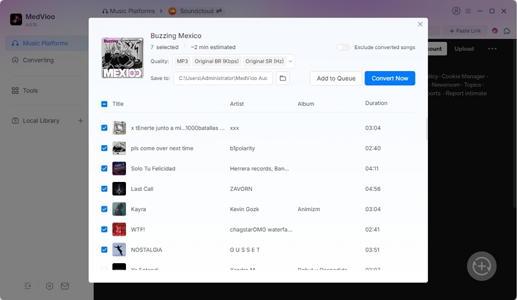
Task: Click duration 04:56 for Last Call
Action: point(373,189)
